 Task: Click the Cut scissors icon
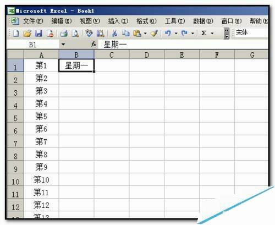coord(114,34)
